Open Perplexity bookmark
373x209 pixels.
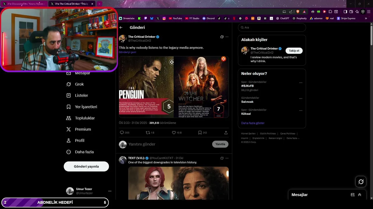[x=300, y=18]
